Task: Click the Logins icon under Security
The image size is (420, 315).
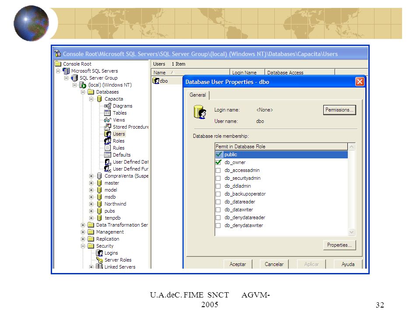Action: tap(99, 253)
